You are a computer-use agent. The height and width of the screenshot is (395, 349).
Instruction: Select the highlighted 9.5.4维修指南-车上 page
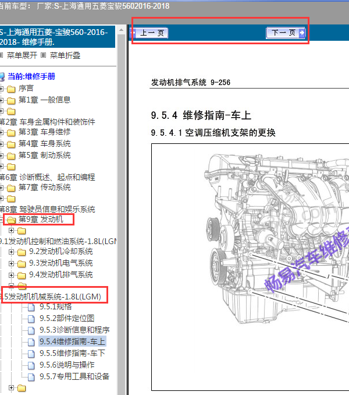pos(72,341)
